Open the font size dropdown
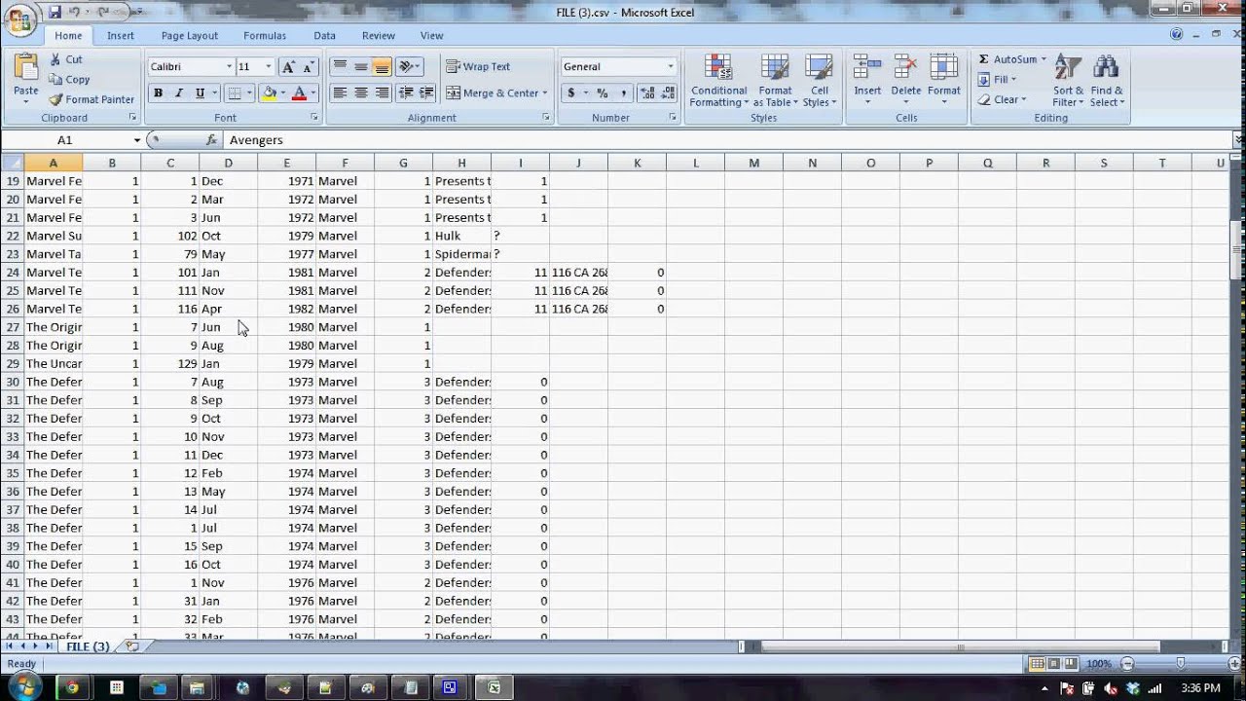This screenshot has height=701, width=1246. [269, 67]
